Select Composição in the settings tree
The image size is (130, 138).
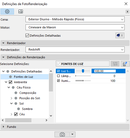pos(28,93)
